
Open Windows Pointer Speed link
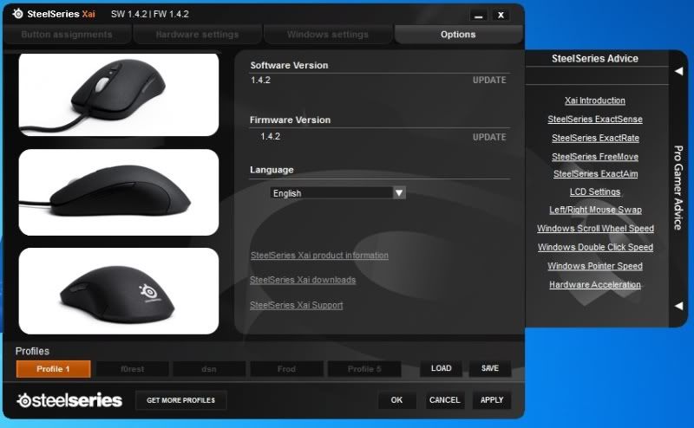[x=595, y=266]
